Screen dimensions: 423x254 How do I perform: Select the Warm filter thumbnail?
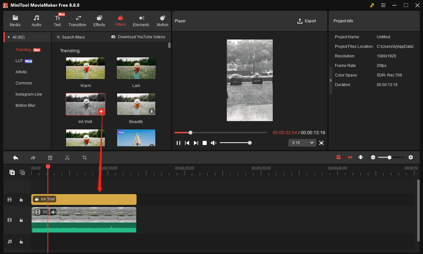click(x=85, y=68)
